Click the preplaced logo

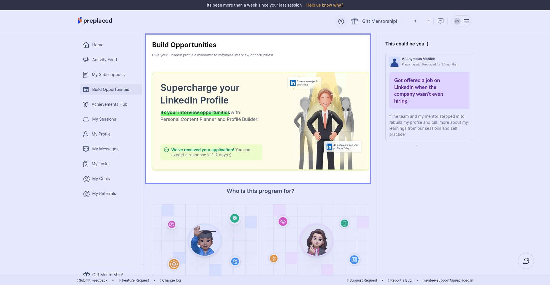point(95,21)
